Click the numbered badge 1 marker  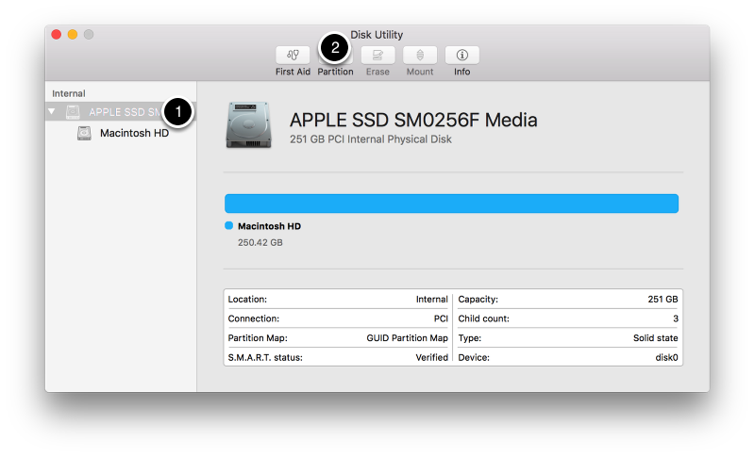click(177, 112)
